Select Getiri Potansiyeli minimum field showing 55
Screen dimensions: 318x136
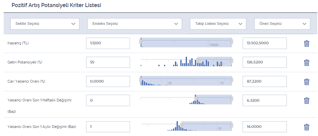pos(108,62)
